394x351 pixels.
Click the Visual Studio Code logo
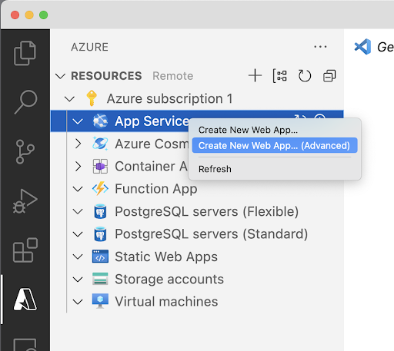[x=362, y=47]
